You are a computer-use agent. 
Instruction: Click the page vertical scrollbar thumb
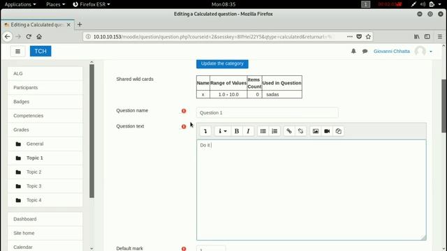444,106
